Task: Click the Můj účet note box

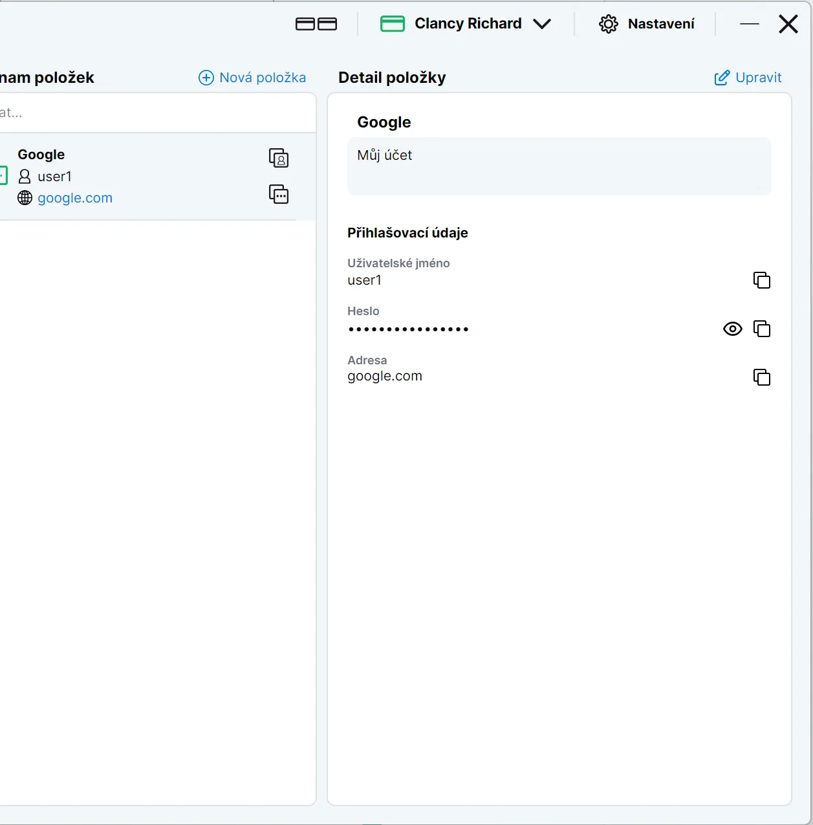Action: (559, 166)
